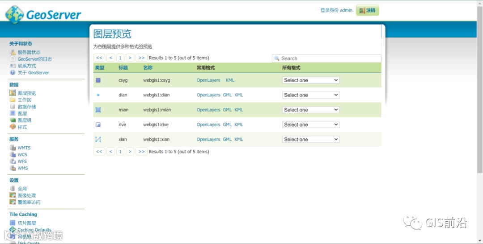483x244 pixels.
Task: Click the Layer Groups green icon
Action: pos(13,120)
